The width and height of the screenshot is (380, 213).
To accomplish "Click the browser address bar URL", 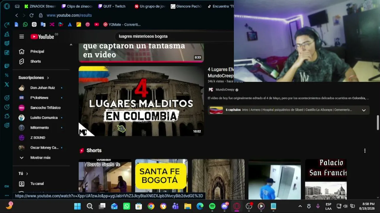I will pos(69,15).
